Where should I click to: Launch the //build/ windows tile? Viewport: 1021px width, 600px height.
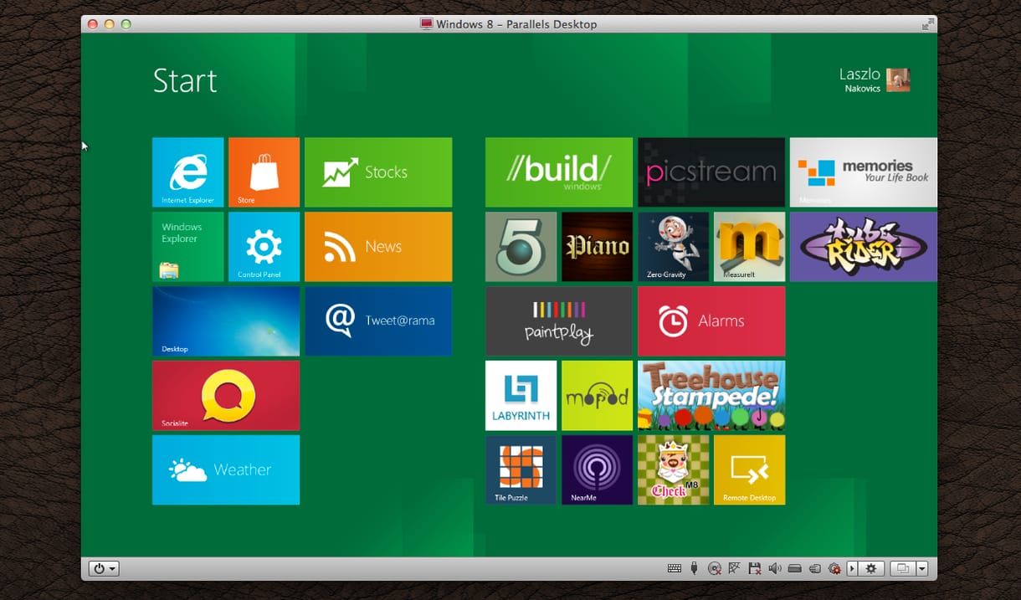tap(559, 172)
